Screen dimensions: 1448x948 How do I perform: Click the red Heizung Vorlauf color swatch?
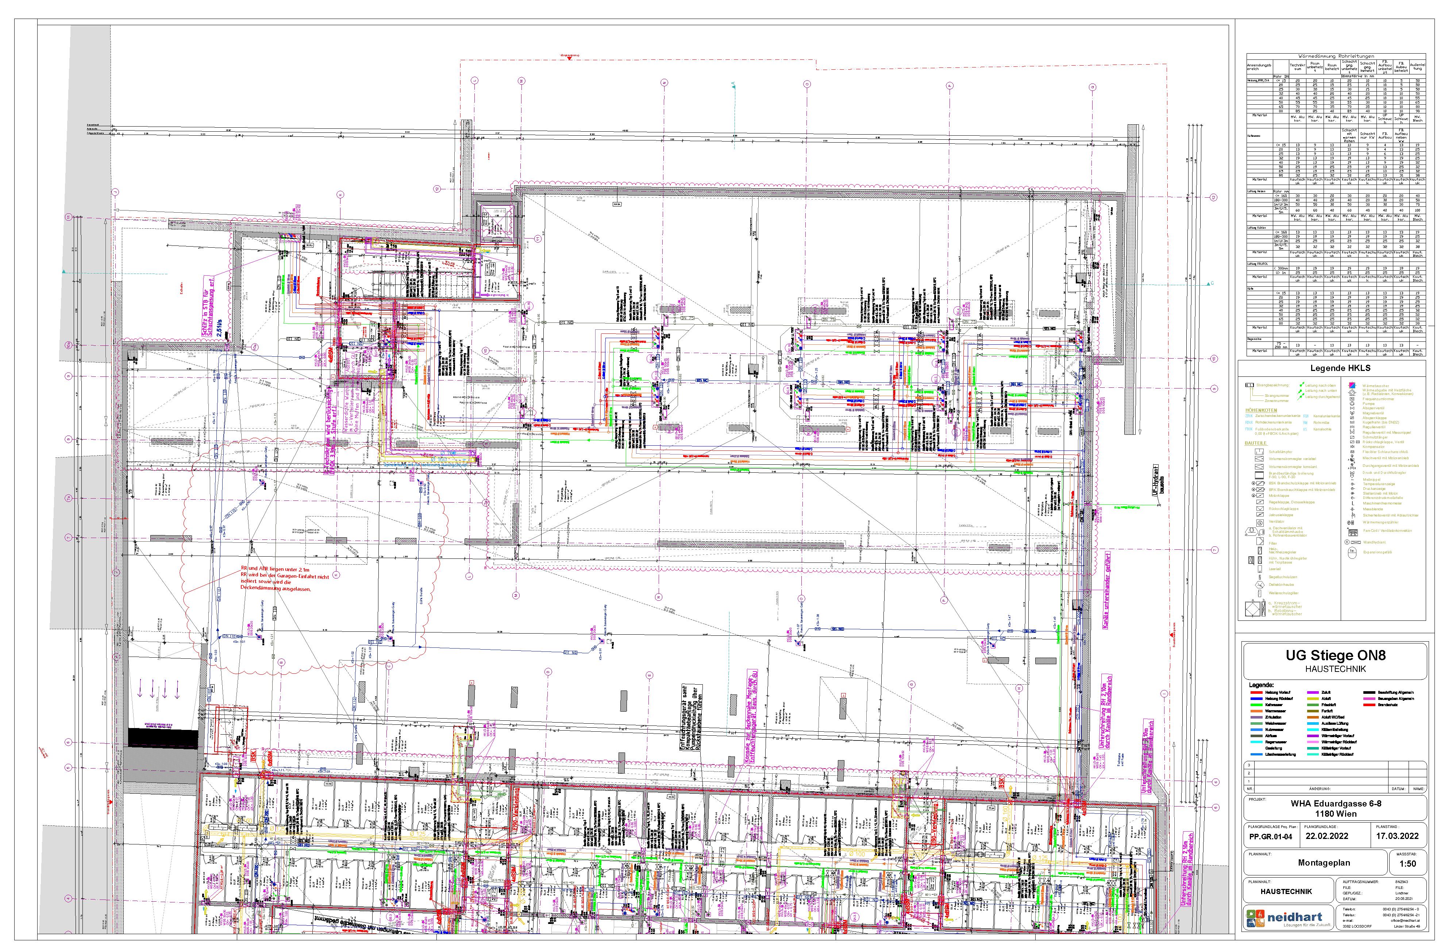[1257, 693]
